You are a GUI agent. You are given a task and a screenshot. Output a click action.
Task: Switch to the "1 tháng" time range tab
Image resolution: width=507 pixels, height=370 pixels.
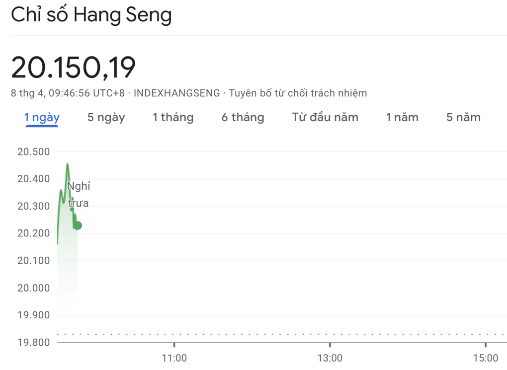pos(172,117)
